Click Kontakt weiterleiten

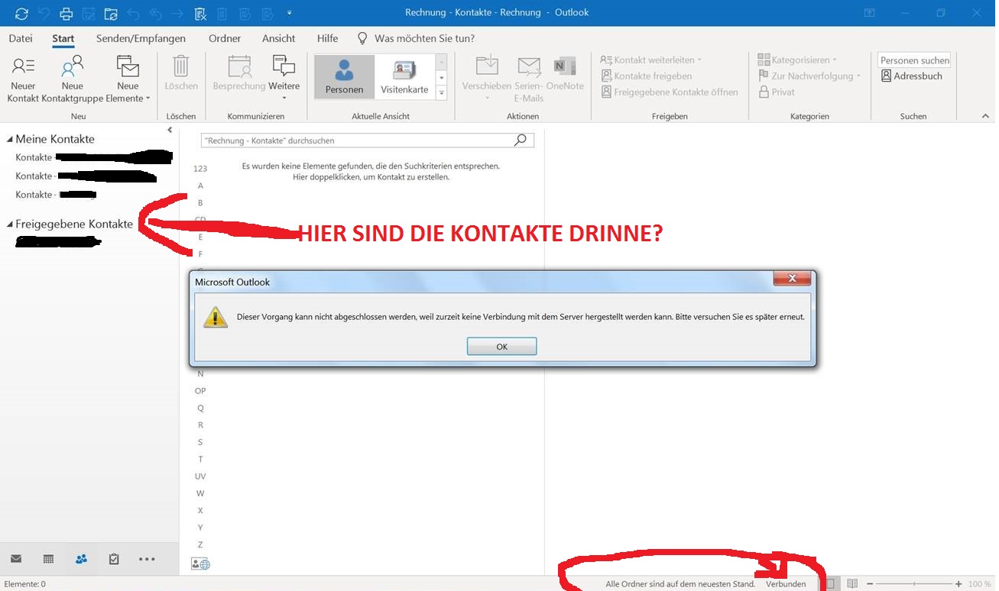(x=650, y=60)
